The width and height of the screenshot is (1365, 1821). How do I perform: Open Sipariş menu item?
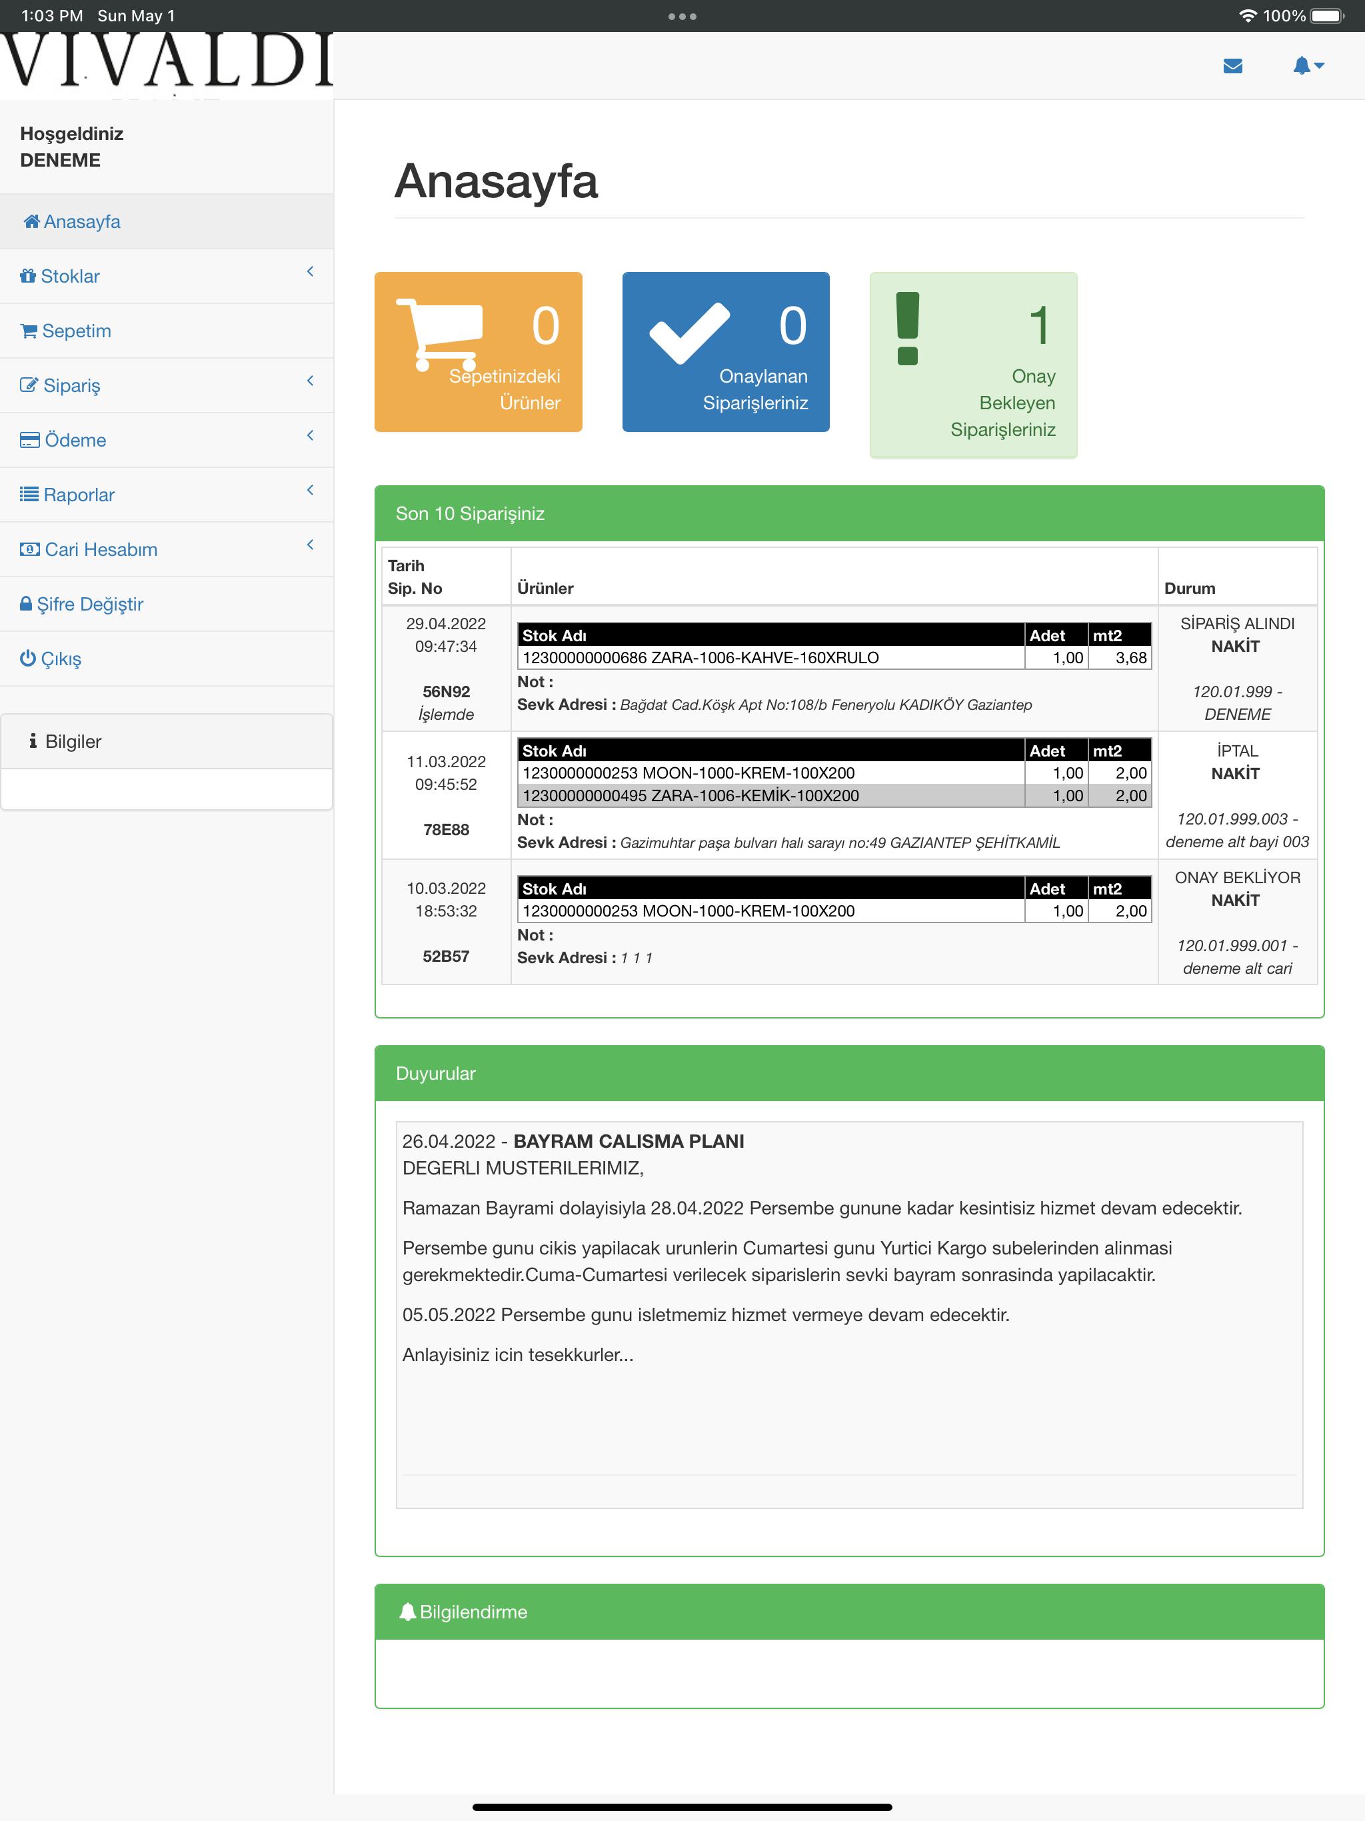click(x=167, y=385)
